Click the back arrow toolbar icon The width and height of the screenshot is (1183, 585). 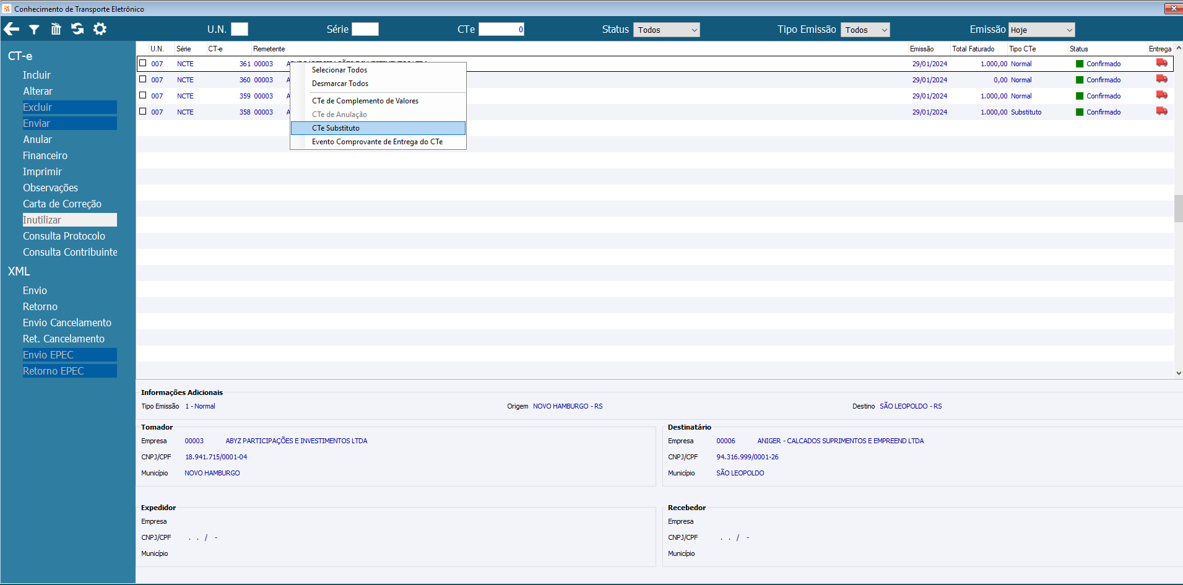pos(11,29)
